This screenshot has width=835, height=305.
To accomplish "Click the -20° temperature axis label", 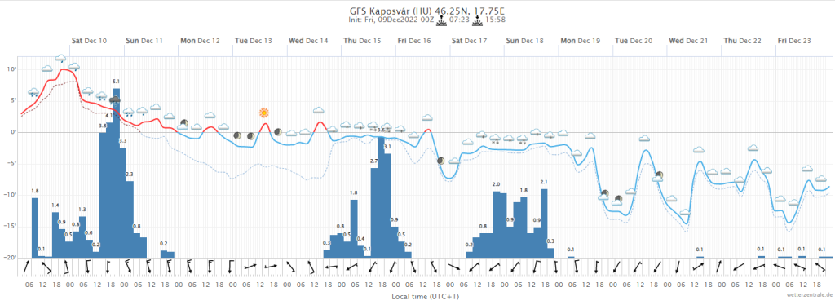I will click(11, 258).
